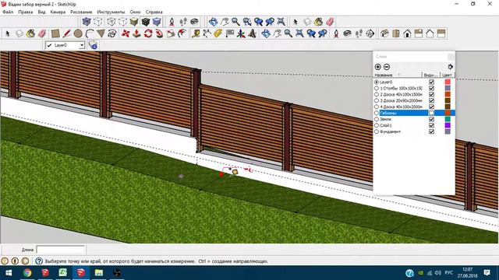The height and width of the screenshot is (280, 499).
Task: Select the Земля layer name
Action: click(x=385, y=119)
